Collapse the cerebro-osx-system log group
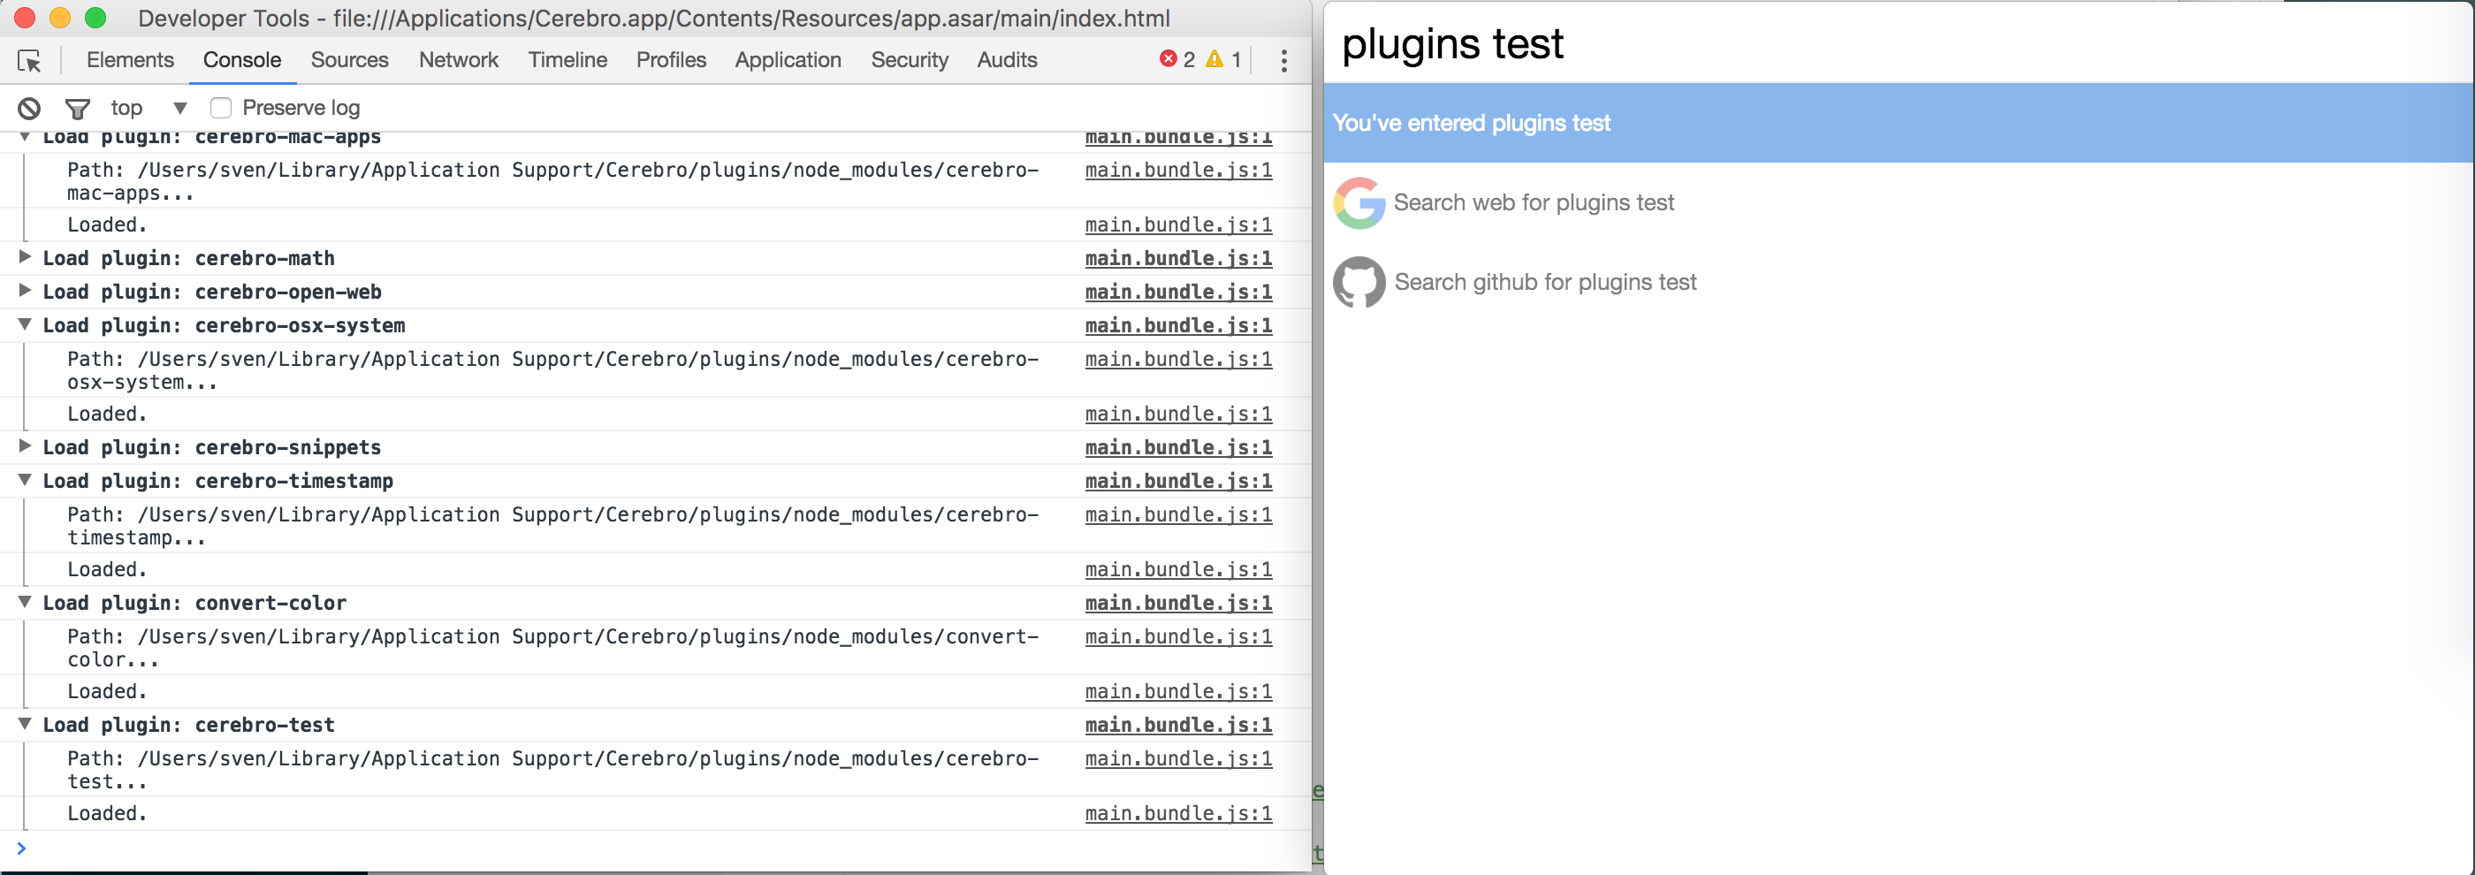 25,324
